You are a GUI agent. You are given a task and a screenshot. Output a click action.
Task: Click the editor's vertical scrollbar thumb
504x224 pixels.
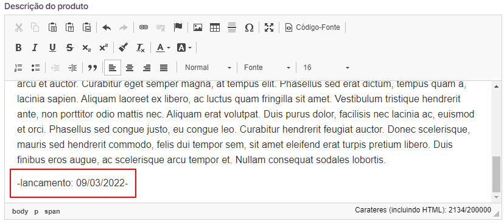[497, 174]
